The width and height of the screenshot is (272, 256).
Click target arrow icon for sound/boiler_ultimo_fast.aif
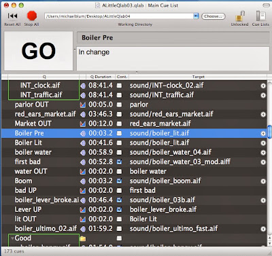click(x=263, y=229)
